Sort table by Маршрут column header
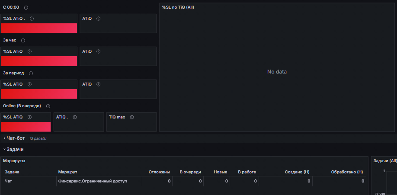The width and height of the screenshot is (397, 195). 67,172
